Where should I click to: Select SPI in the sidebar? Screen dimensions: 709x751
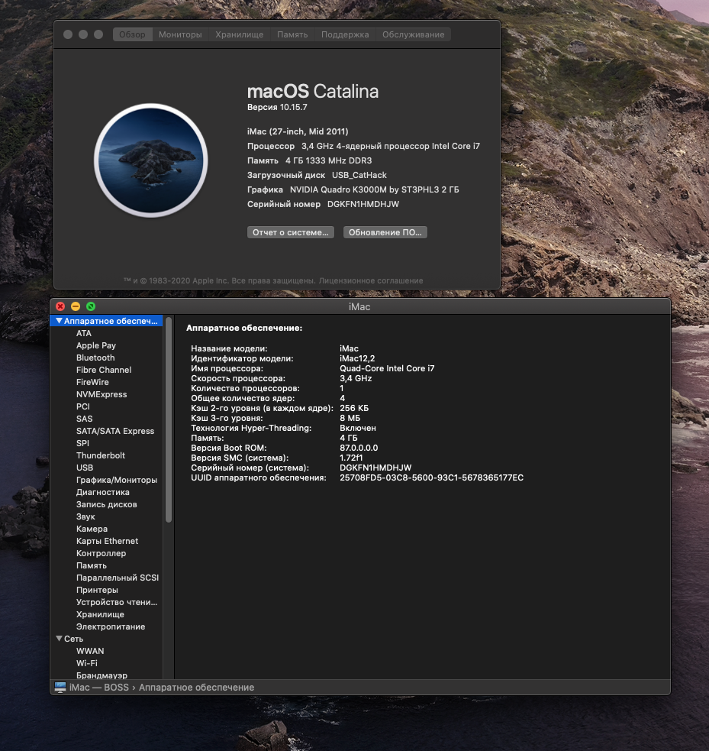pos(82,443)
